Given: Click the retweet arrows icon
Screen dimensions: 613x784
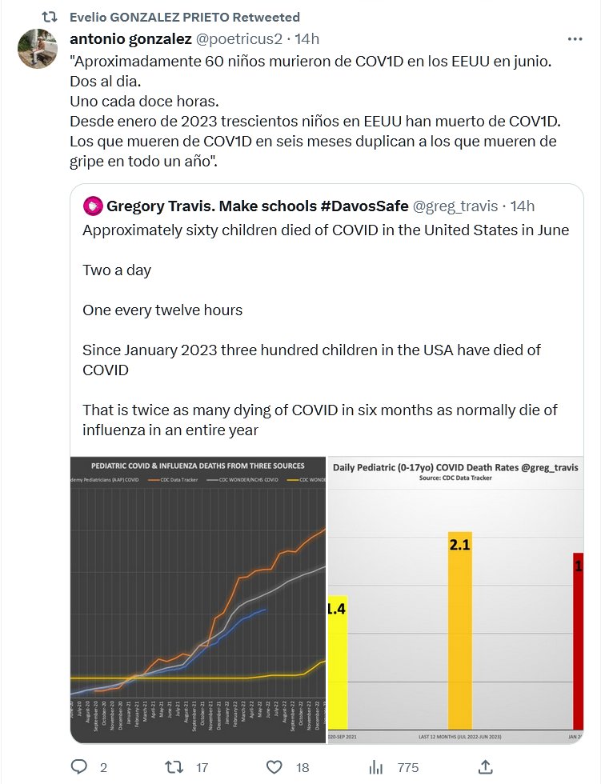Looking at the screenshot, I should [x=173, y=766].
